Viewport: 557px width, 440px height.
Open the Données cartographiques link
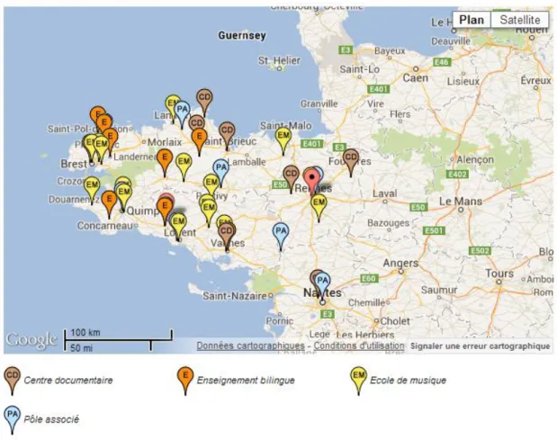250,346
